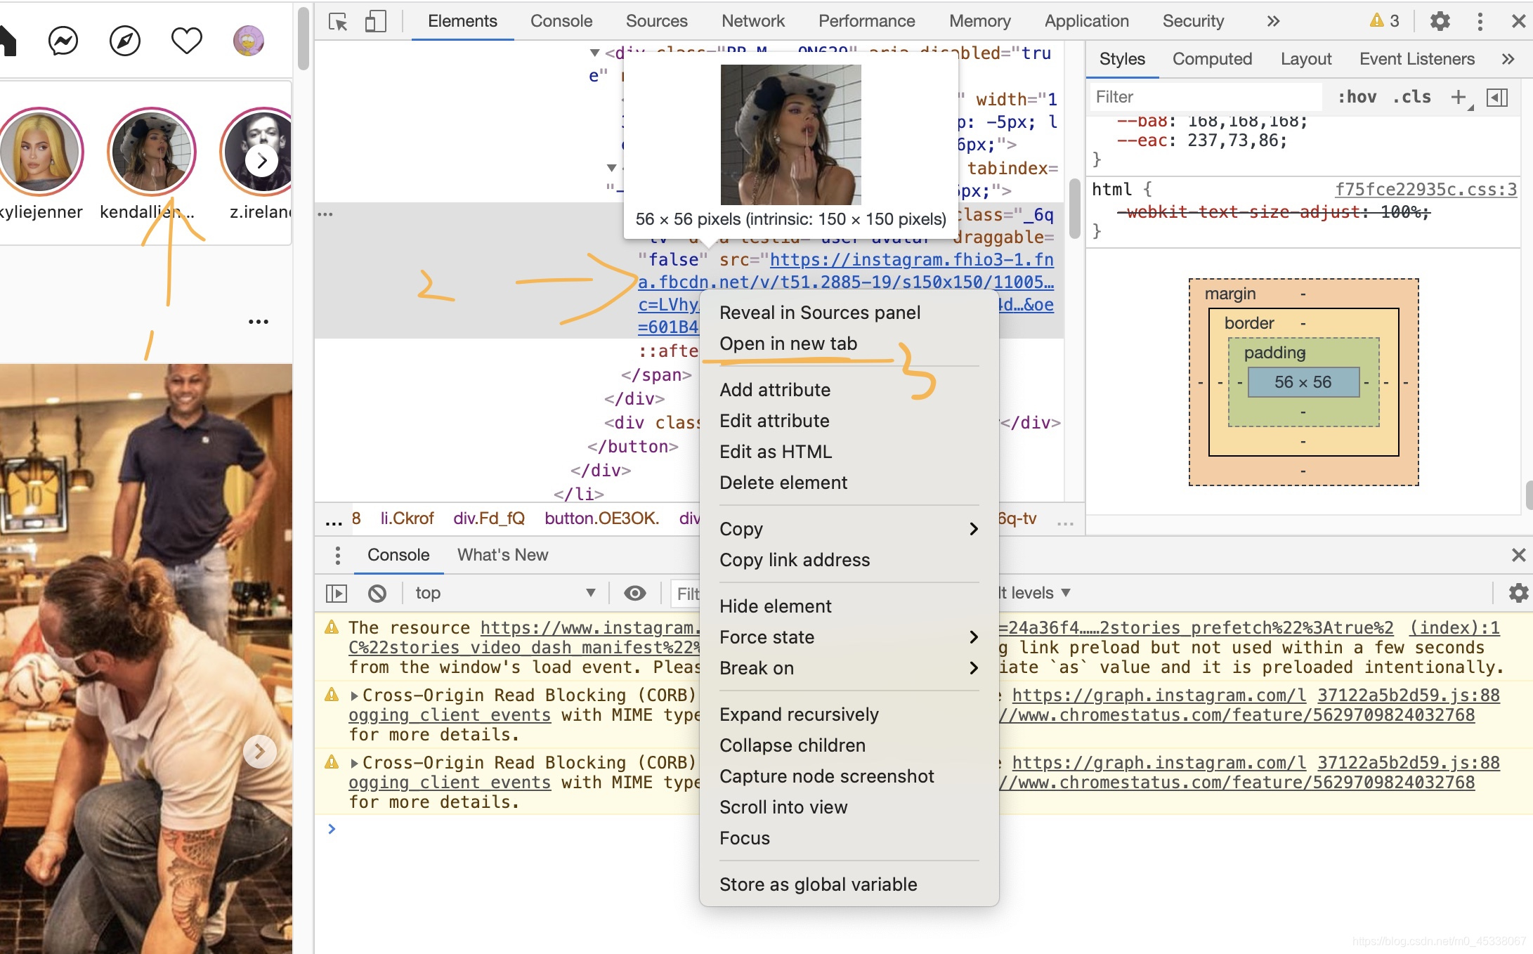1533x954 pixels.
Task: Expand the Copy submenu
Action: (849, 529)
